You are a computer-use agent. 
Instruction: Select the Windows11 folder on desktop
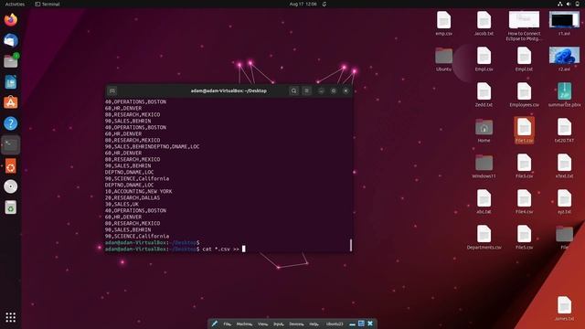coord(484,166)
